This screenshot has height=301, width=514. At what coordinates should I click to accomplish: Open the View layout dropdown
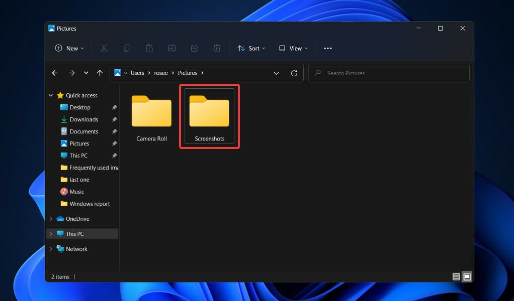point(293,48)
